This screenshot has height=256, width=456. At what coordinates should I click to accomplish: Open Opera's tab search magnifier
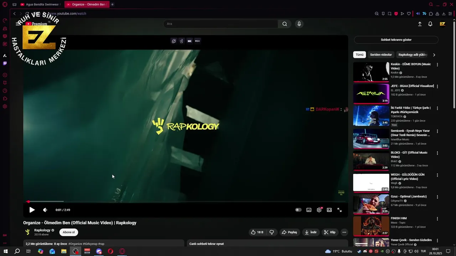[x=431, y=5]
